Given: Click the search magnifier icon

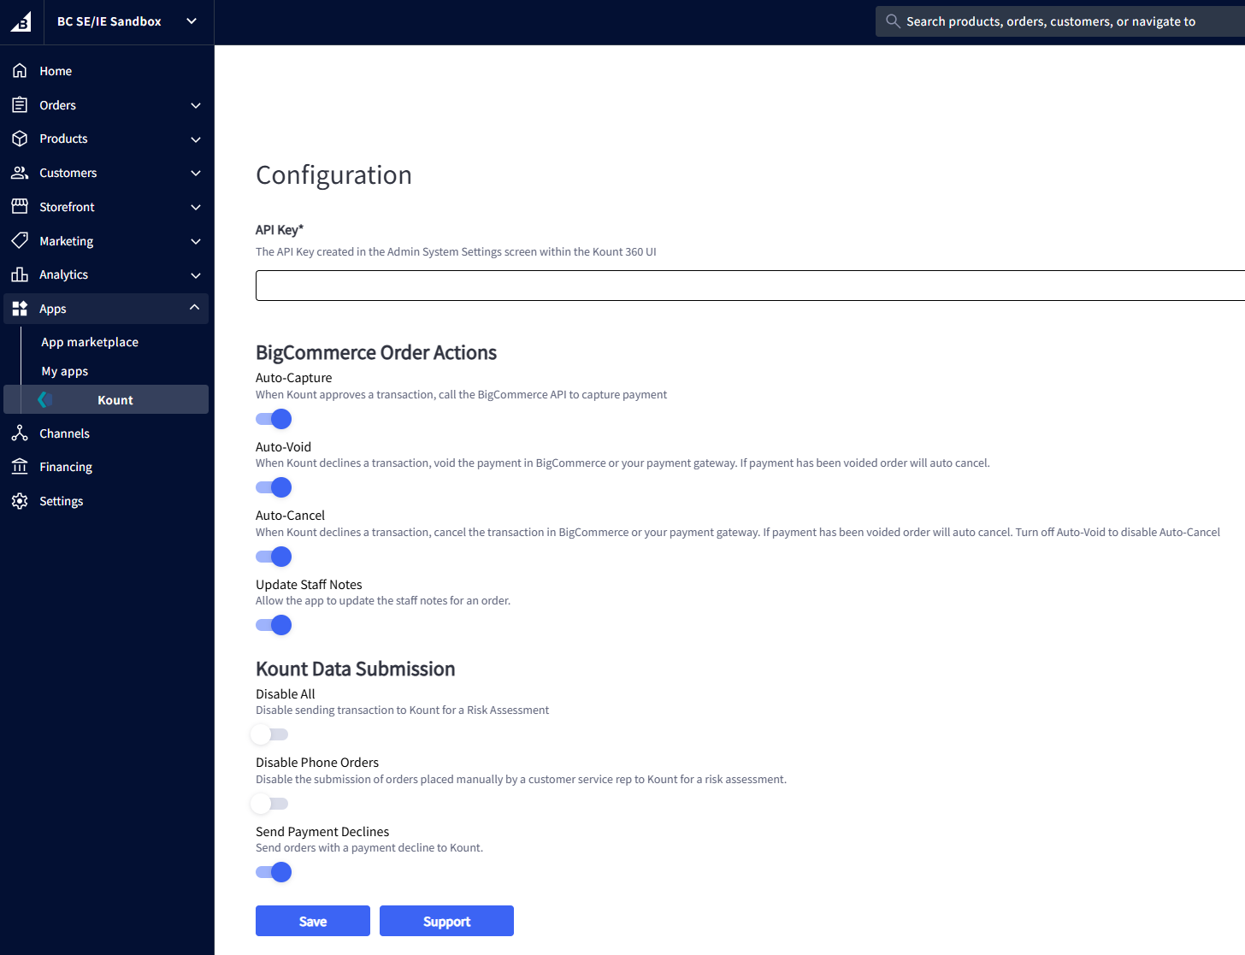Looking at the screenshot, I should [893, 21].
